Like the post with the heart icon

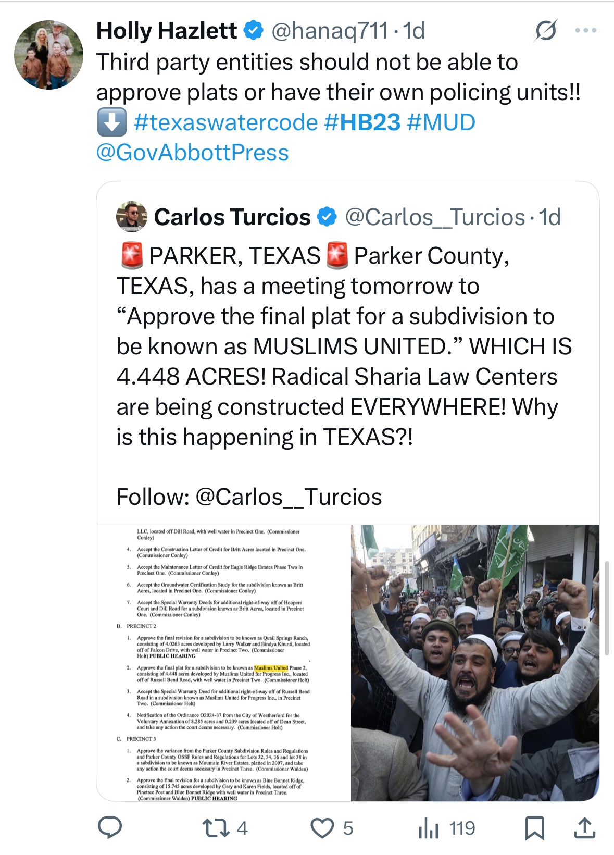click(322, 828)
